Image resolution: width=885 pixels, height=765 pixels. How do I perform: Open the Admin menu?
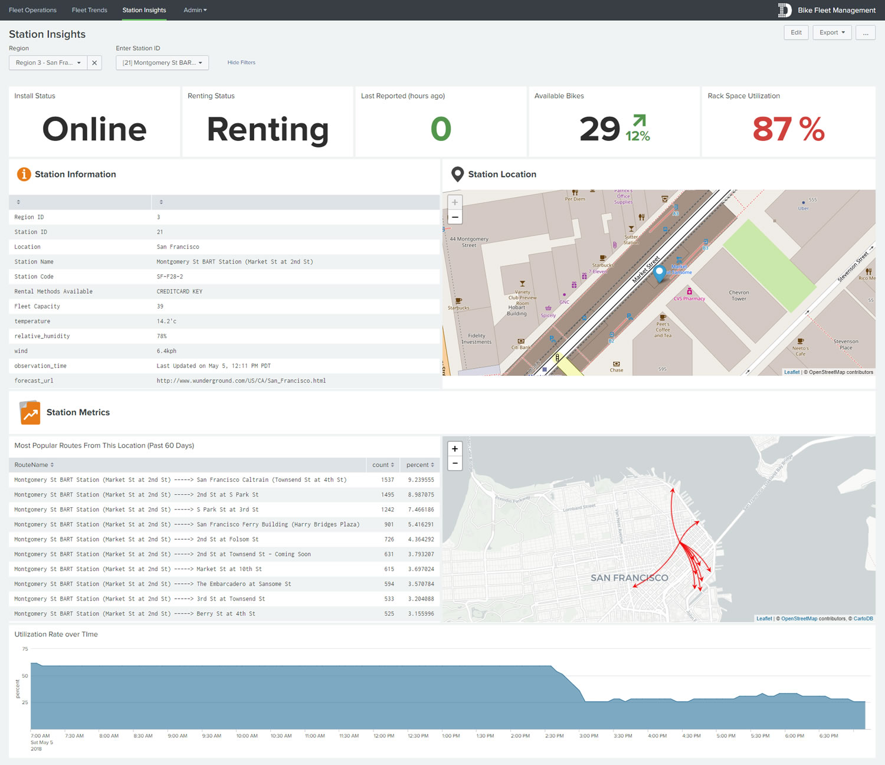click(195, 10)
